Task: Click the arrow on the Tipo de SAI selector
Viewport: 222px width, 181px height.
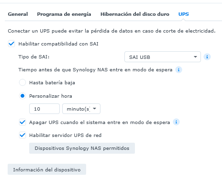Action: click(195, 57)
